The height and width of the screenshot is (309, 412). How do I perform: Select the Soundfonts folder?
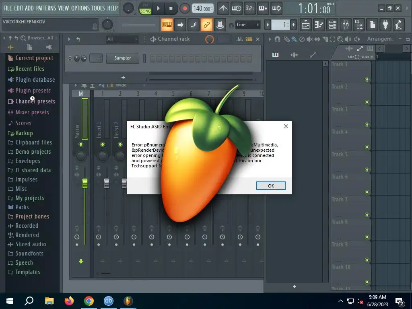[x=26, y=253]
